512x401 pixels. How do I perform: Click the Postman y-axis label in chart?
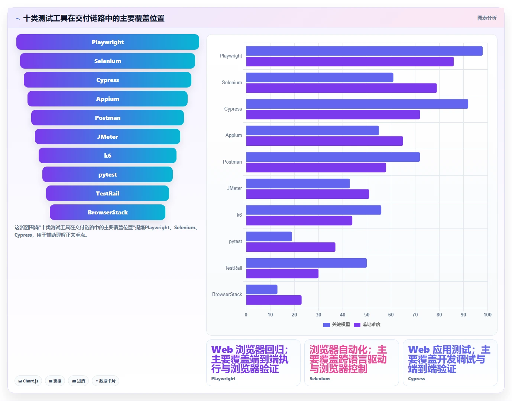232,162
